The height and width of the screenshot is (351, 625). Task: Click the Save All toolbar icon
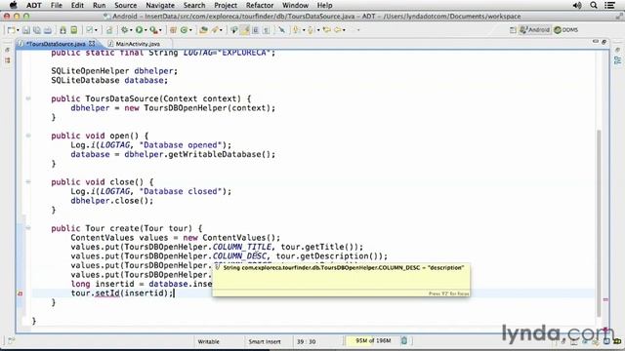[x=37, y=30]
